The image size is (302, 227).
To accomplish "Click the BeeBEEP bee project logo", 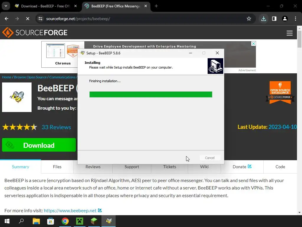I will (17, 97).
